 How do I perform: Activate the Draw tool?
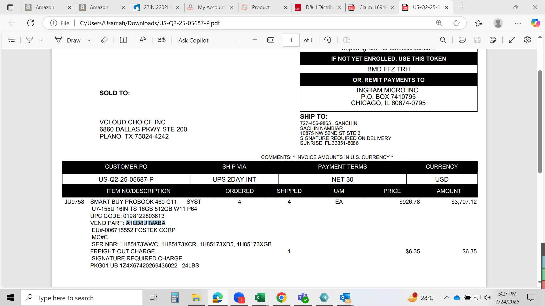(68, 40)
